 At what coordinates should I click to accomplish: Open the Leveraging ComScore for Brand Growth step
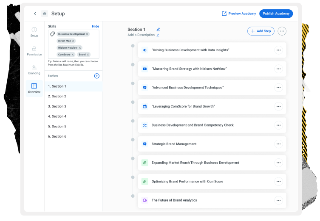(183, 106)
